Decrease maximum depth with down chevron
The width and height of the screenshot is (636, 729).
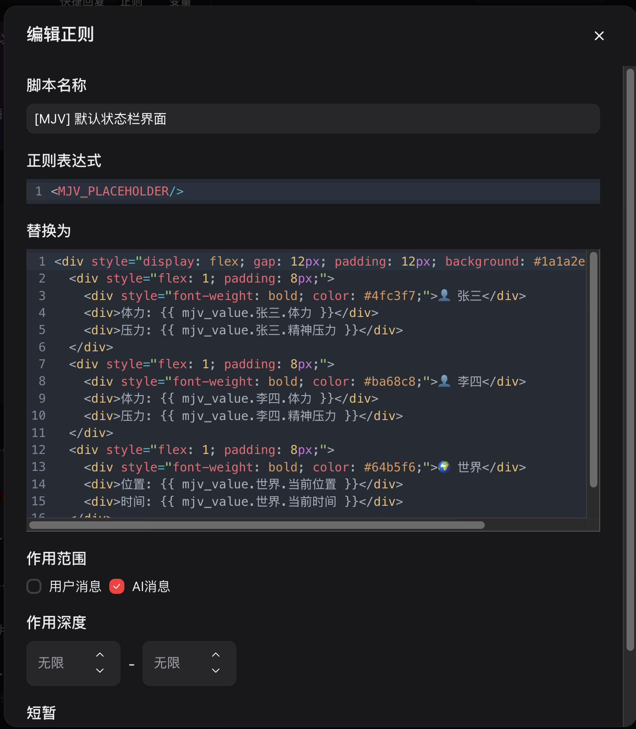pyautogui.click(x=216, y=671)
